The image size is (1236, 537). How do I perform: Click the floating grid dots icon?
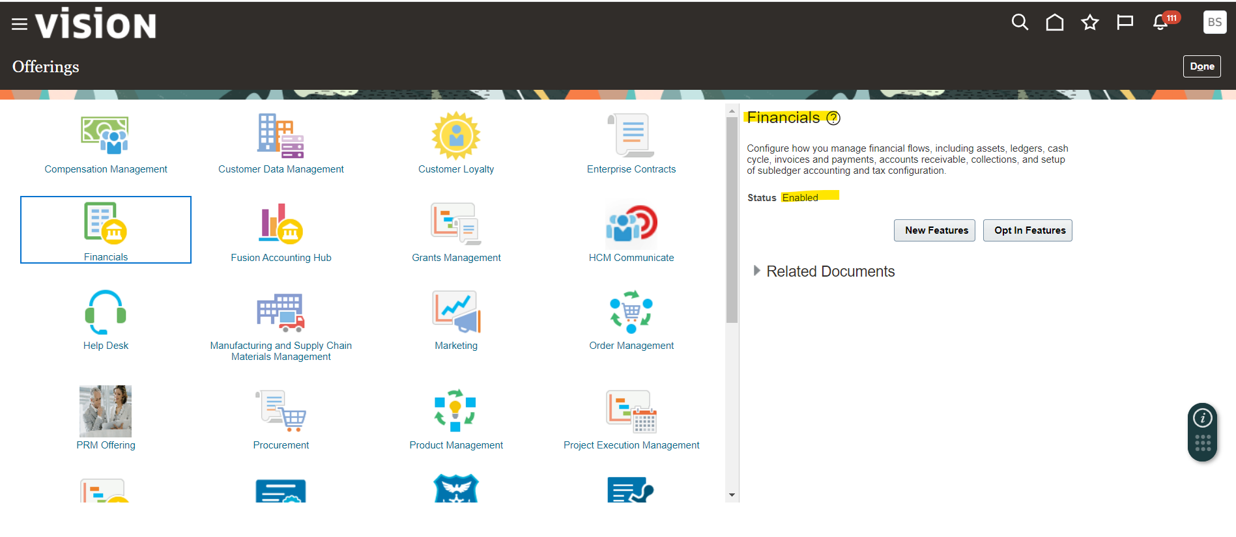tap(1203, 443)
